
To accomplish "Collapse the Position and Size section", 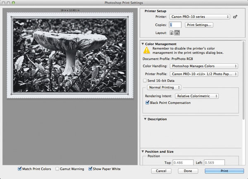I will (x=143, y=151).
